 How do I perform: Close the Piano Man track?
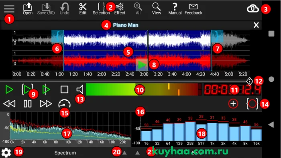pos(256,25)
